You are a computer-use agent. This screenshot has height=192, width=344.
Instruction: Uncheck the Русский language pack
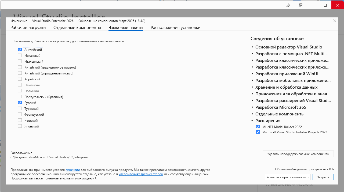point(20,103)
